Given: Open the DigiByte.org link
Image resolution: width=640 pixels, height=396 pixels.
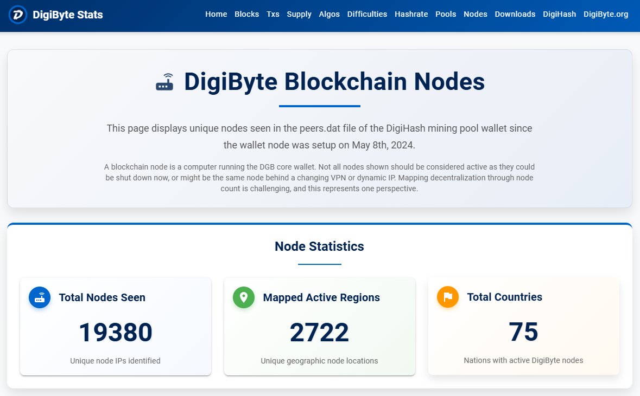Looking at the screenshot, I should click(x=606, y=14).
